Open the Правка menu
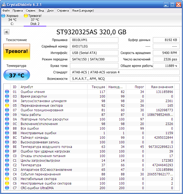183x194 pixels. point(18,11)
